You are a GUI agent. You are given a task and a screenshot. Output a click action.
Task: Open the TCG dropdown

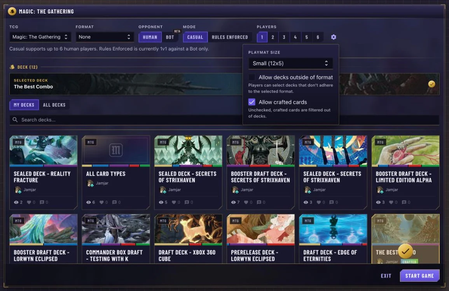[40, 37]
